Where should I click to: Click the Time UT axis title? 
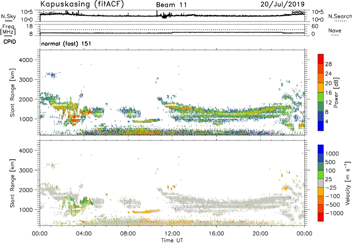[x=172, y=240]
